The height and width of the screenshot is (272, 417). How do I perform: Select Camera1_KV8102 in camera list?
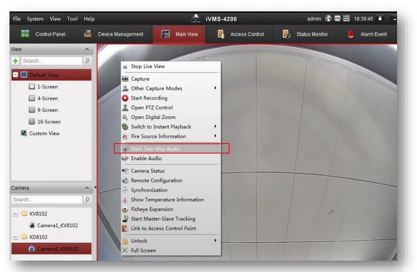point(53,225)
